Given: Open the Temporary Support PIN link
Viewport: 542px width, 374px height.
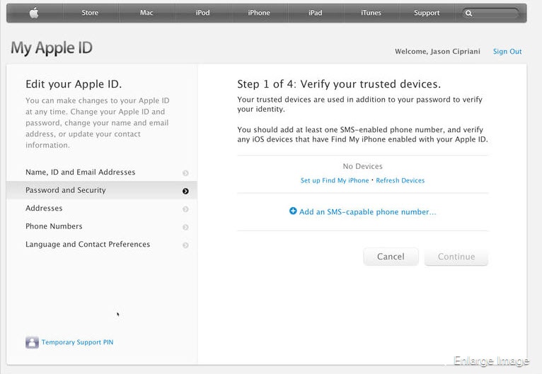Looking at the screenshot, I should pyautogui.click(x=77, y=342).
